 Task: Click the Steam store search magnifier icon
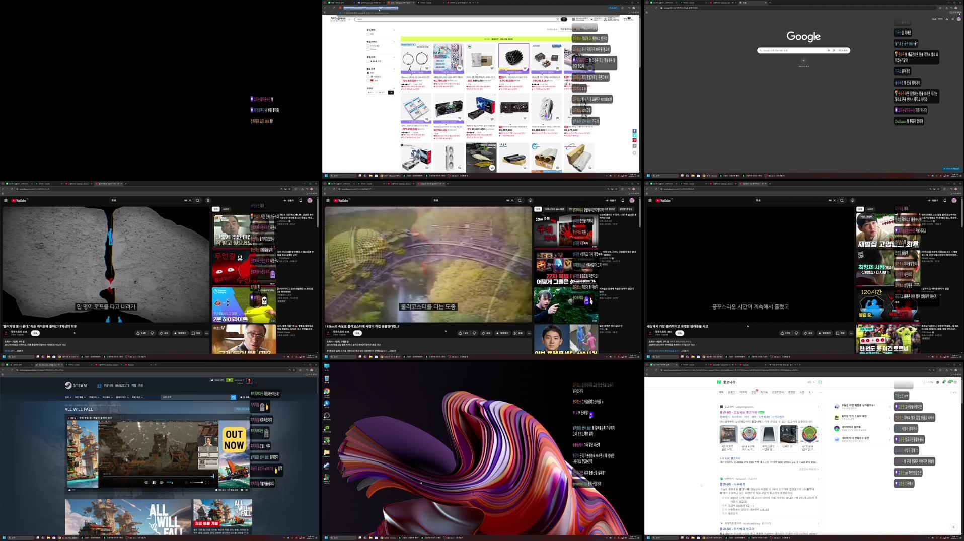[233, 397]
